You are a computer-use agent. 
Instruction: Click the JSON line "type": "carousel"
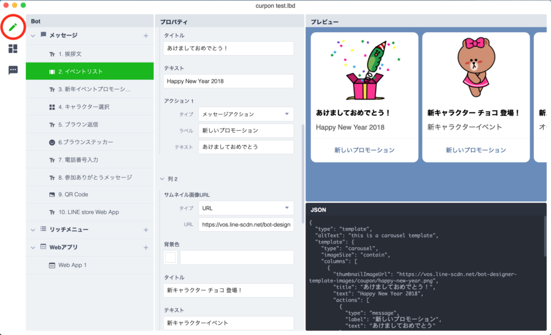(x=350, y=248)
